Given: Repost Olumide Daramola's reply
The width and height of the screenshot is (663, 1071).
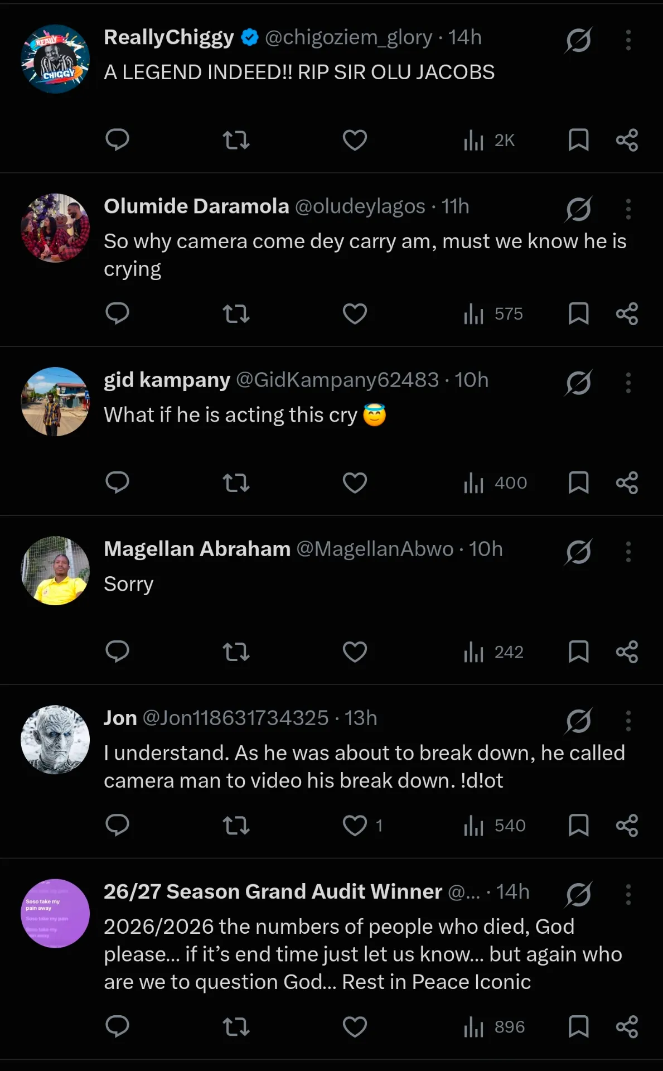Looking at the screenshot, I should coord(236,314).
